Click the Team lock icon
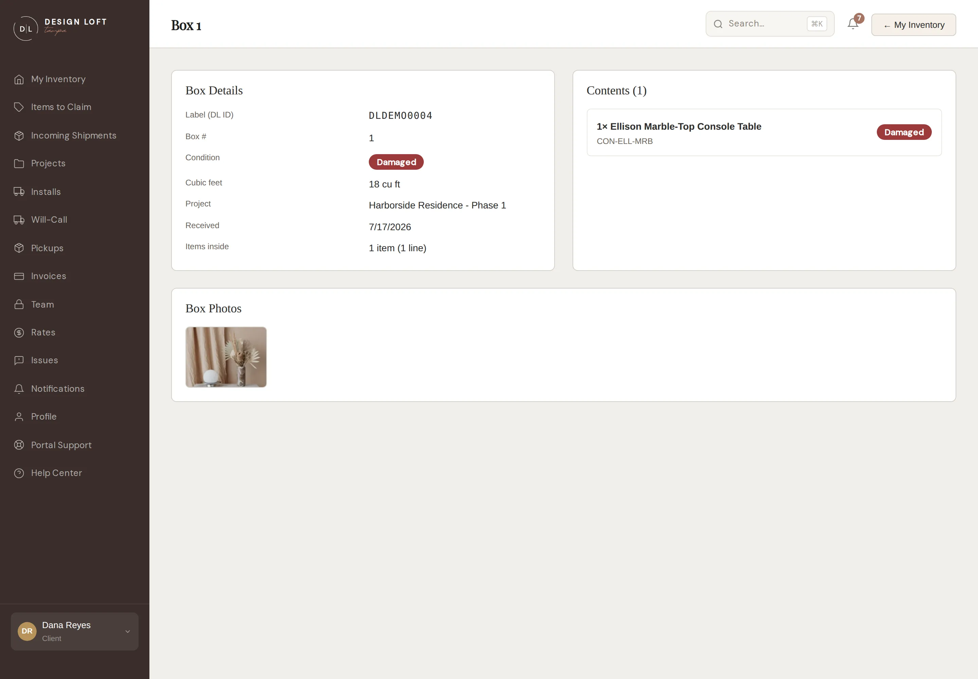Viewport: 978px width, 679px height. [x=19, y=305]
